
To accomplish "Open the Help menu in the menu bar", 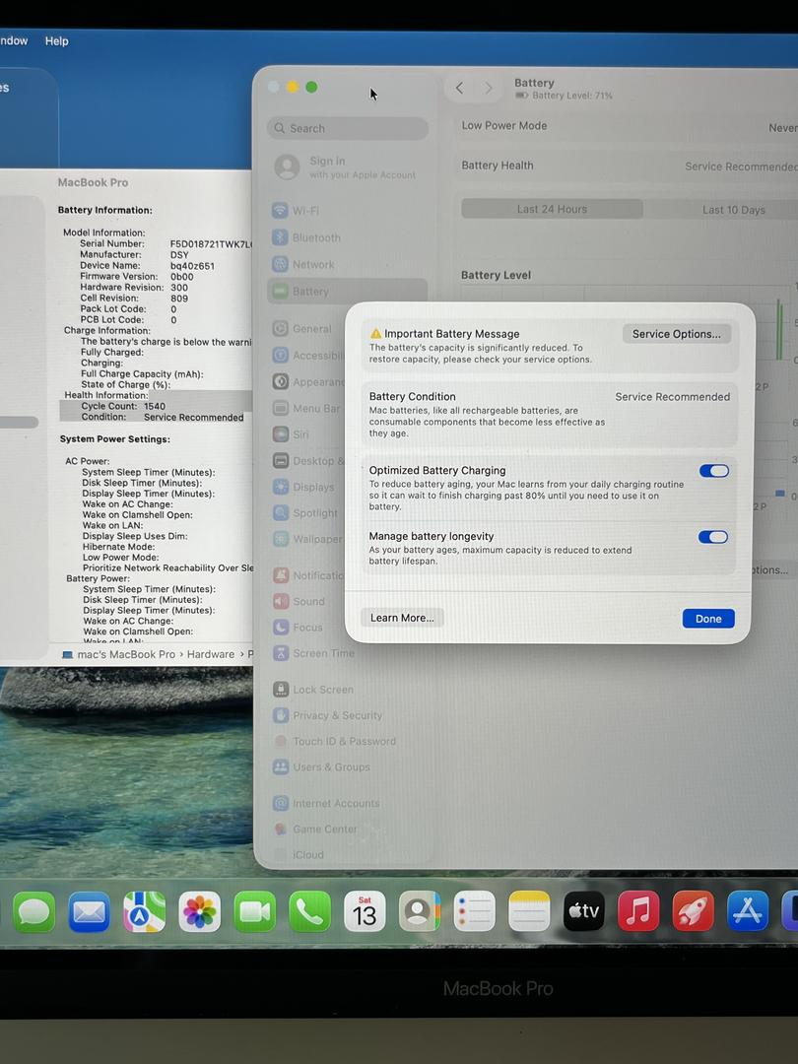I will tap(57, 40).
